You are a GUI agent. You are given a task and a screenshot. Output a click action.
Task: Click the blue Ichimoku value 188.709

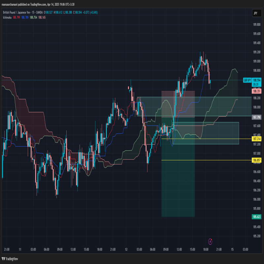pos(25,17)
